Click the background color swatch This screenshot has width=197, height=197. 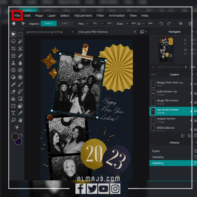(19, 142)
